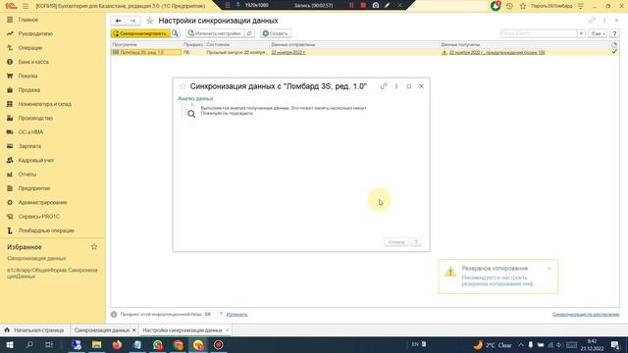The height and width of the screenshot is (353, 628).
Task: Click the 1C main menu hamburger icon
Action: click(x=26, y=6)
